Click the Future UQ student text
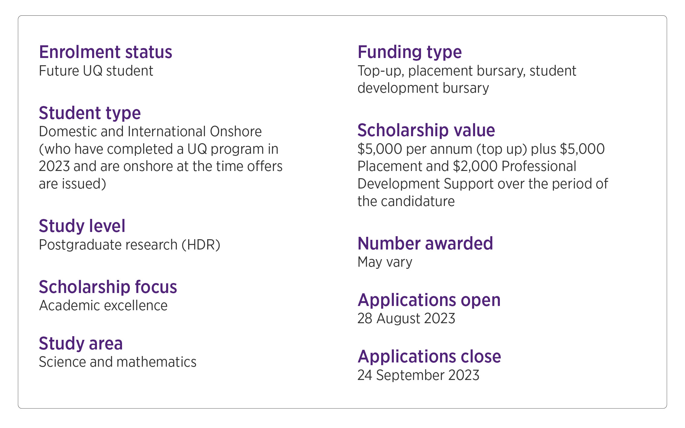 tap(96, 71)
